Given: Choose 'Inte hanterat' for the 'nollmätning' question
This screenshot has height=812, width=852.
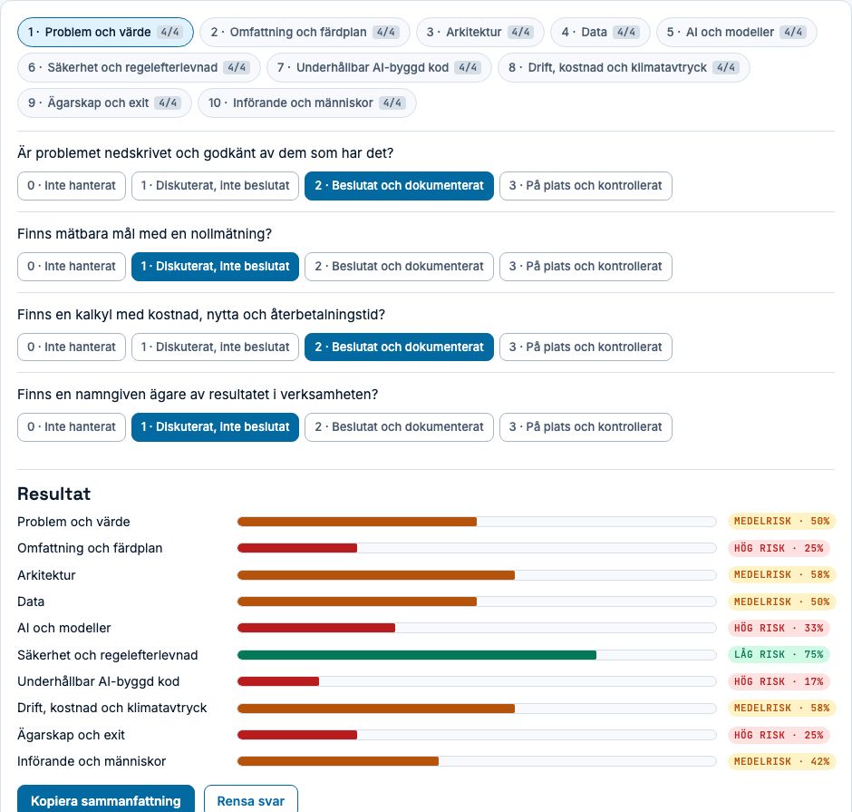Looking at the screenshot, I should point(72,267).
